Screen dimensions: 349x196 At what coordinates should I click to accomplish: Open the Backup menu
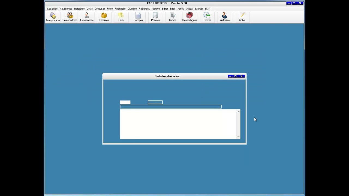point(198,9)
